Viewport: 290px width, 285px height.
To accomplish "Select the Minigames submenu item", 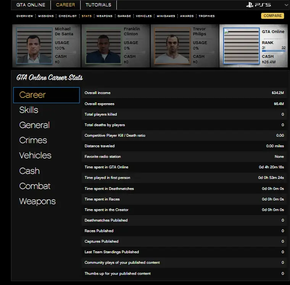I will (x=166, y=16).
